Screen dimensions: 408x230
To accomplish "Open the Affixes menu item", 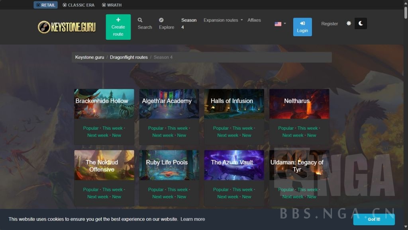I will click(x=254, y=20).
